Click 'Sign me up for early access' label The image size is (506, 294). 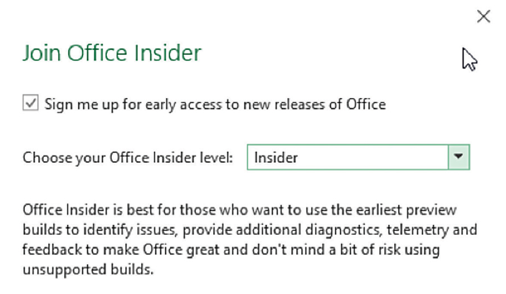(215, 104)
